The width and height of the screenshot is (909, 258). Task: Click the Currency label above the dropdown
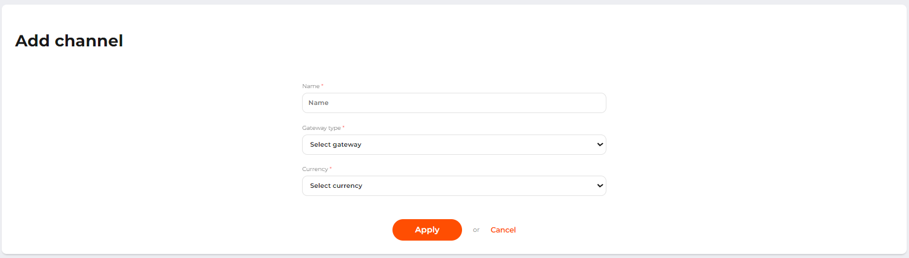[x=315, y=169]
